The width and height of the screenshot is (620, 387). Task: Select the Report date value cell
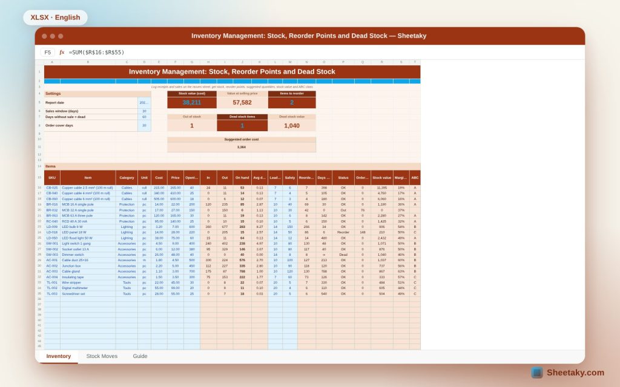pos(144,103)
